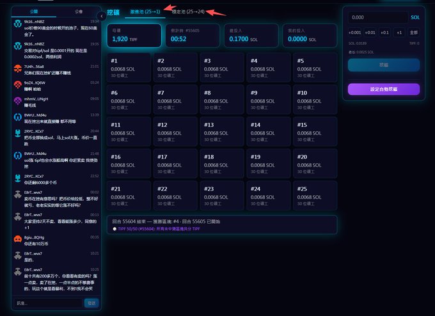Send the chat message with the send button
The height and width of the screenshot is (316, 435).
click(91, 303)
